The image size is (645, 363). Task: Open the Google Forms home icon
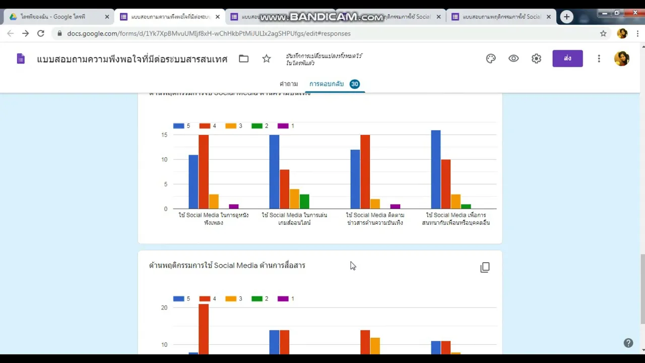coord(21,59)
